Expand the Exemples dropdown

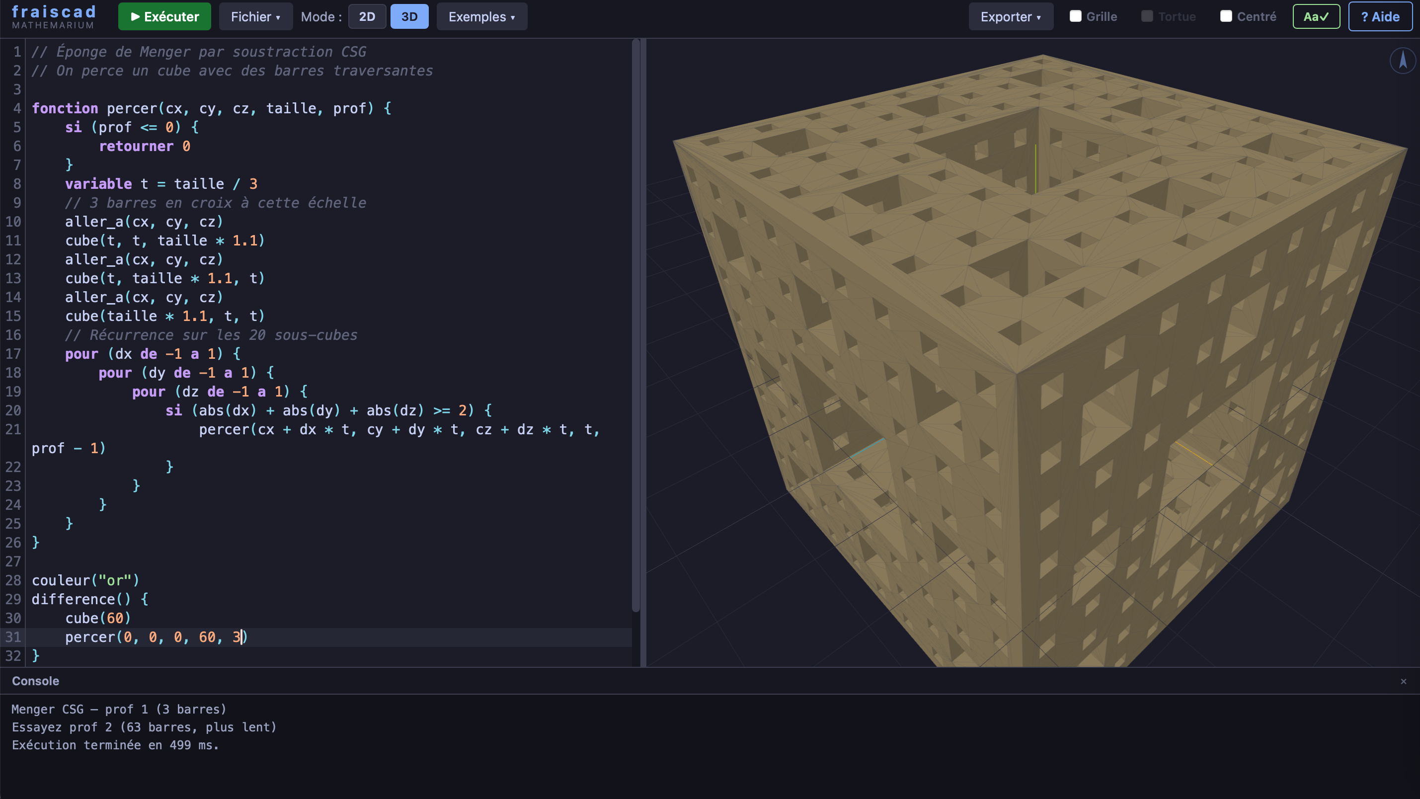click(481, 16)
